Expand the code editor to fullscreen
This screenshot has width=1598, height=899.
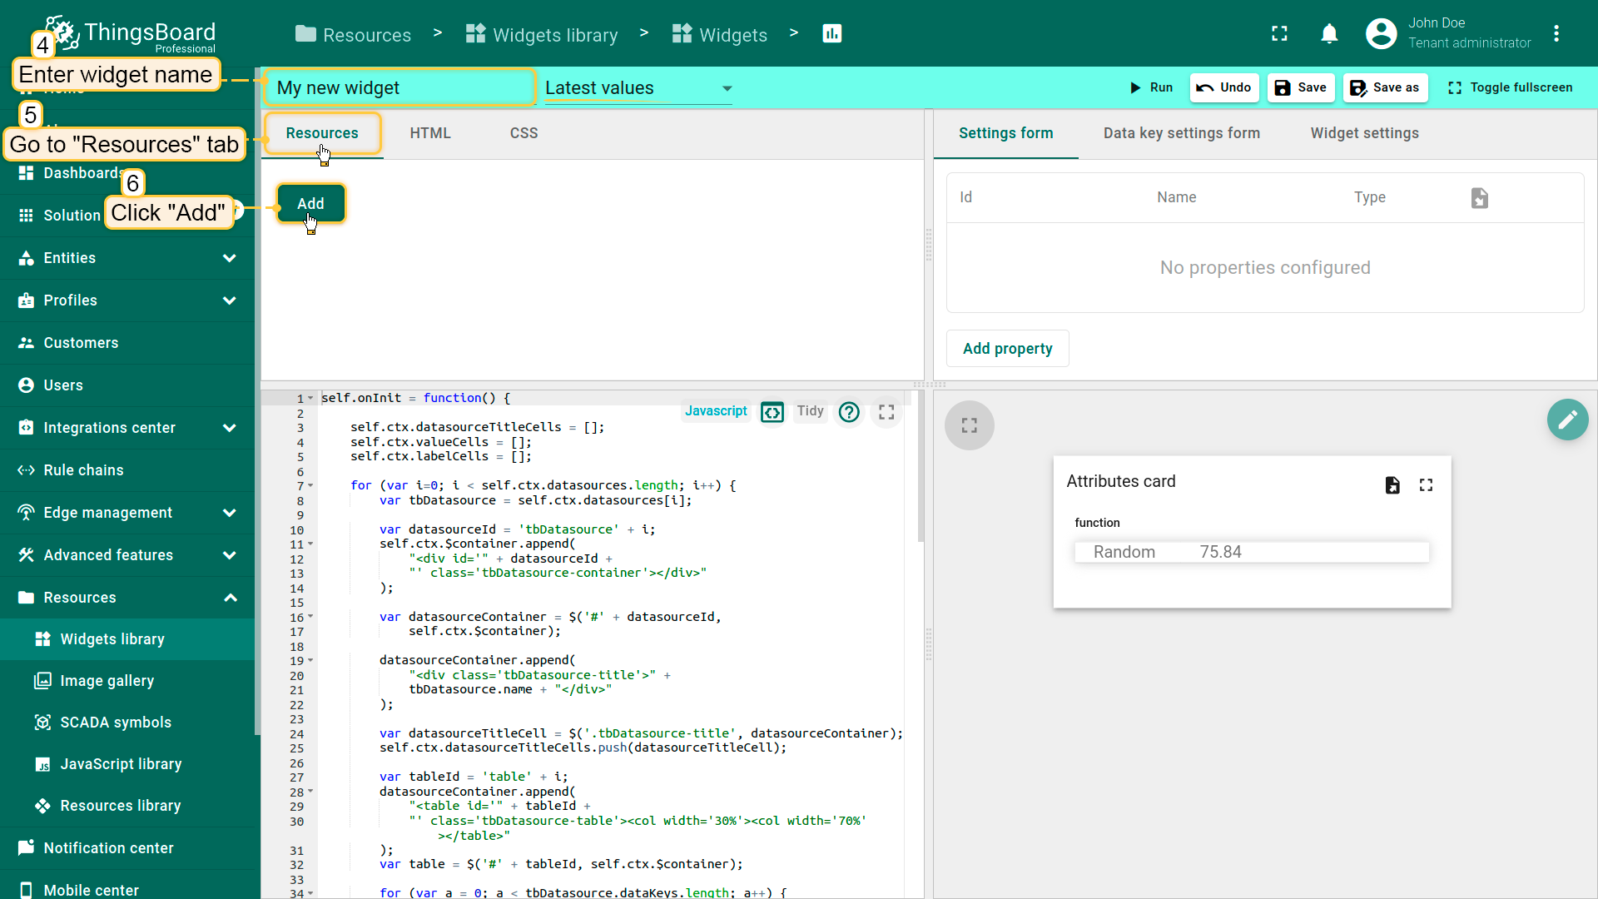[886, 412]
